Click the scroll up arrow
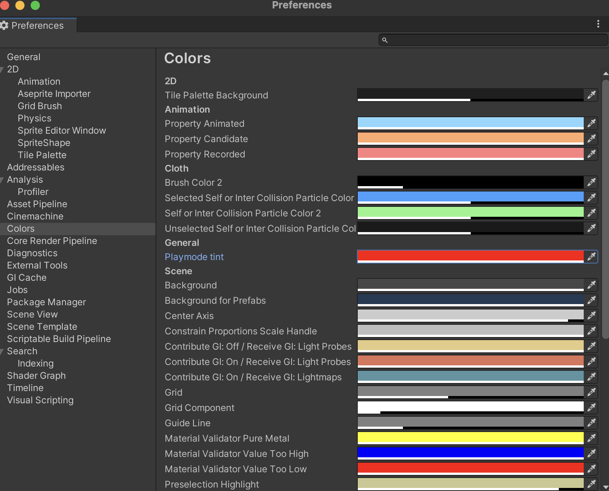 tap(606, 73)
